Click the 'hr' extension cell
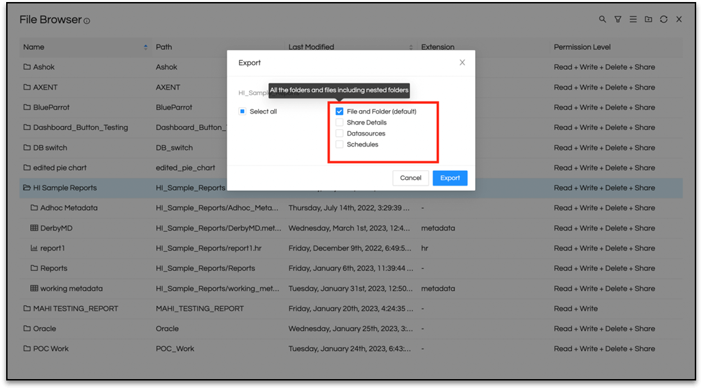 pos(424,248)
